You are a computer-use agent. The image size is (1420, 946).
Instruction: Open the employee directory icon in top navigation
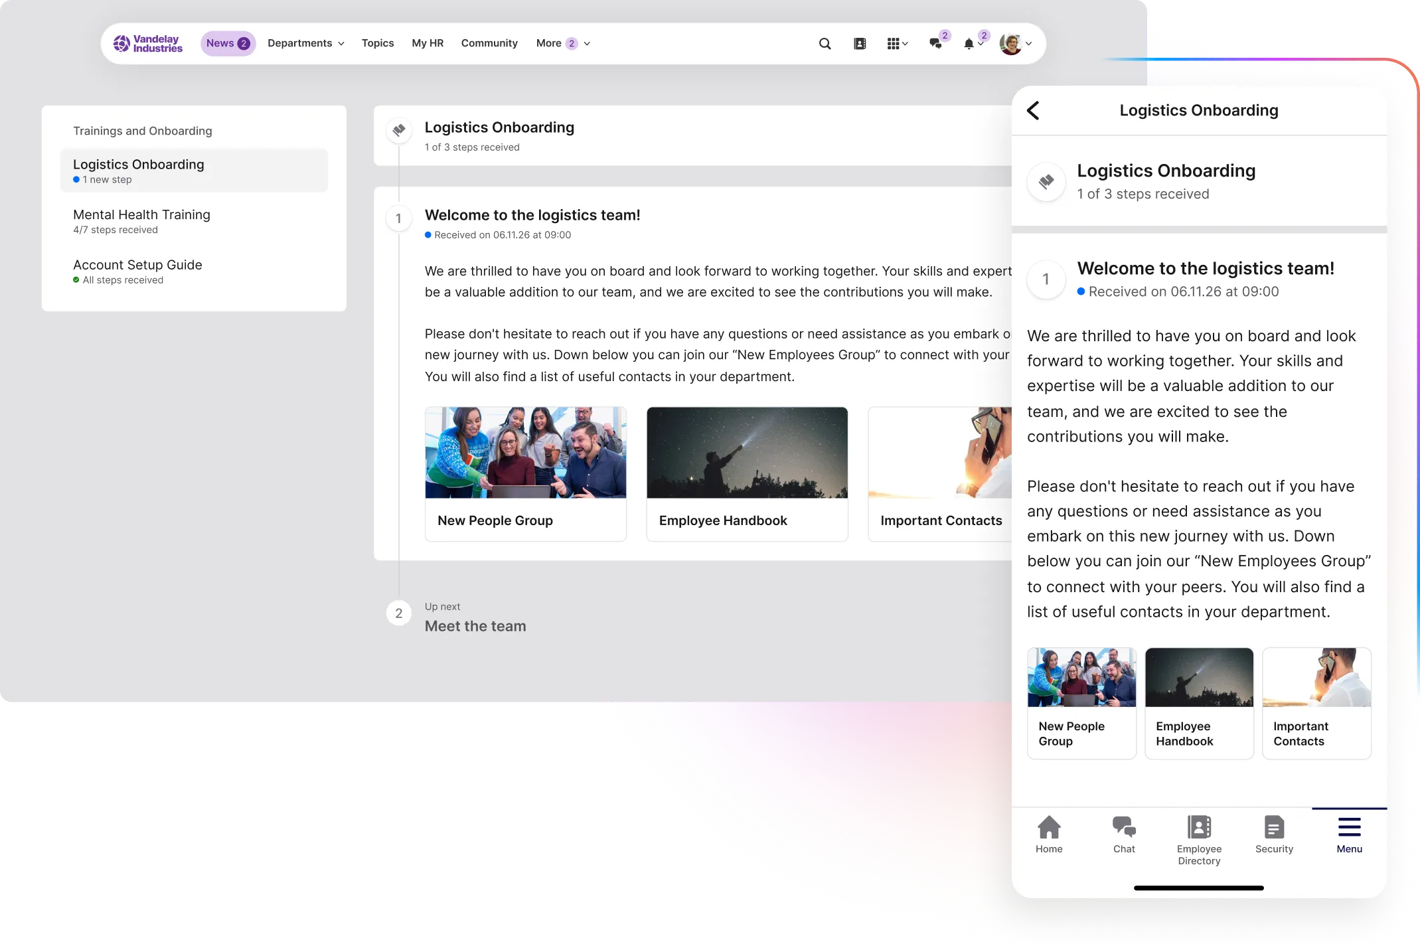(x=860, y=43)
